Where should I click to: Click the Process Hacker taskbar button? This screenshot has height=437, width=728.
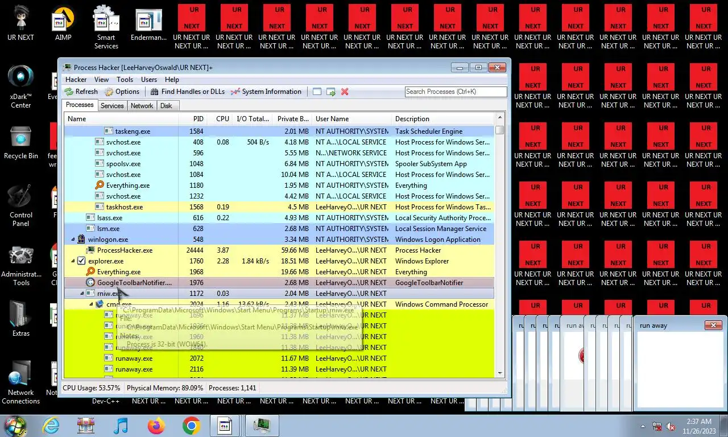[x=262, y=425]
